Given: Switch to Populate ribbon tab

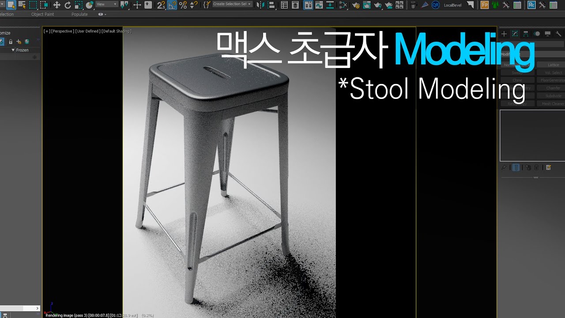Looking at the screenshot, I should coord(79,14).
